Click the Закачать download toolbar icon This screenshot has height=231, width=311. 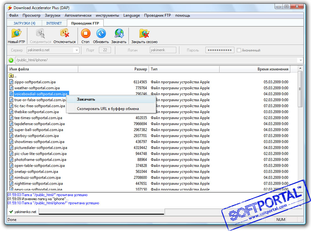[x=119, y=33]
